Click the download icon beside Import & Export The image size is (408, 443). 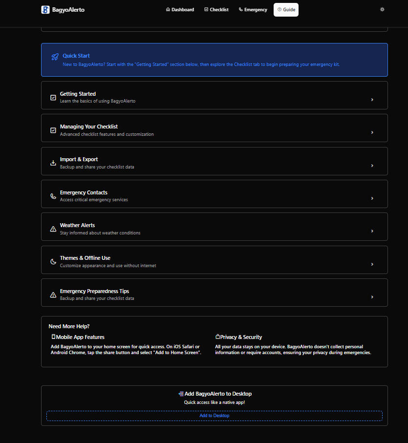tap(53, 163)
